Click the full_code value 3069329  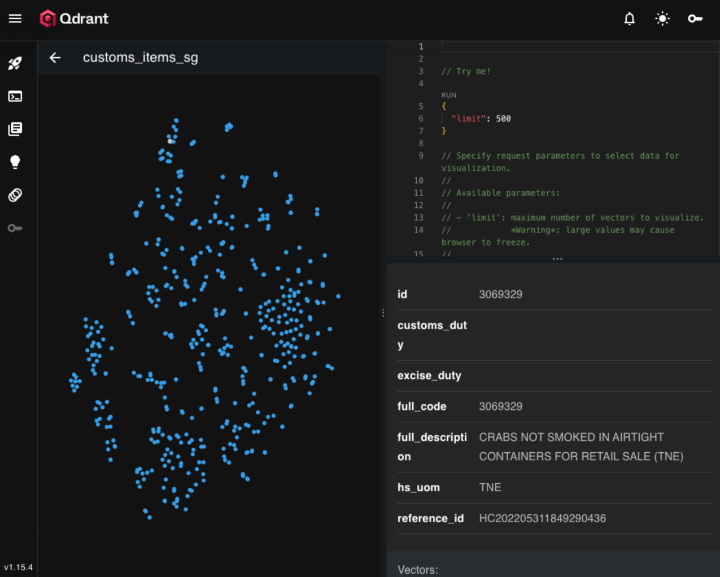point(500,406)
